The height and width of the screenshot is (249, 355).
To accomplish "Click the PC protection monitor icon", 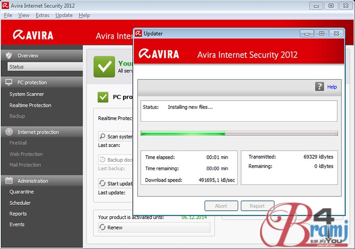I will [x=9, y=82].
